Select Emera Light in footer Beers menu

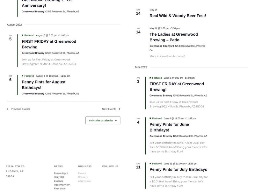click(61, 173)
